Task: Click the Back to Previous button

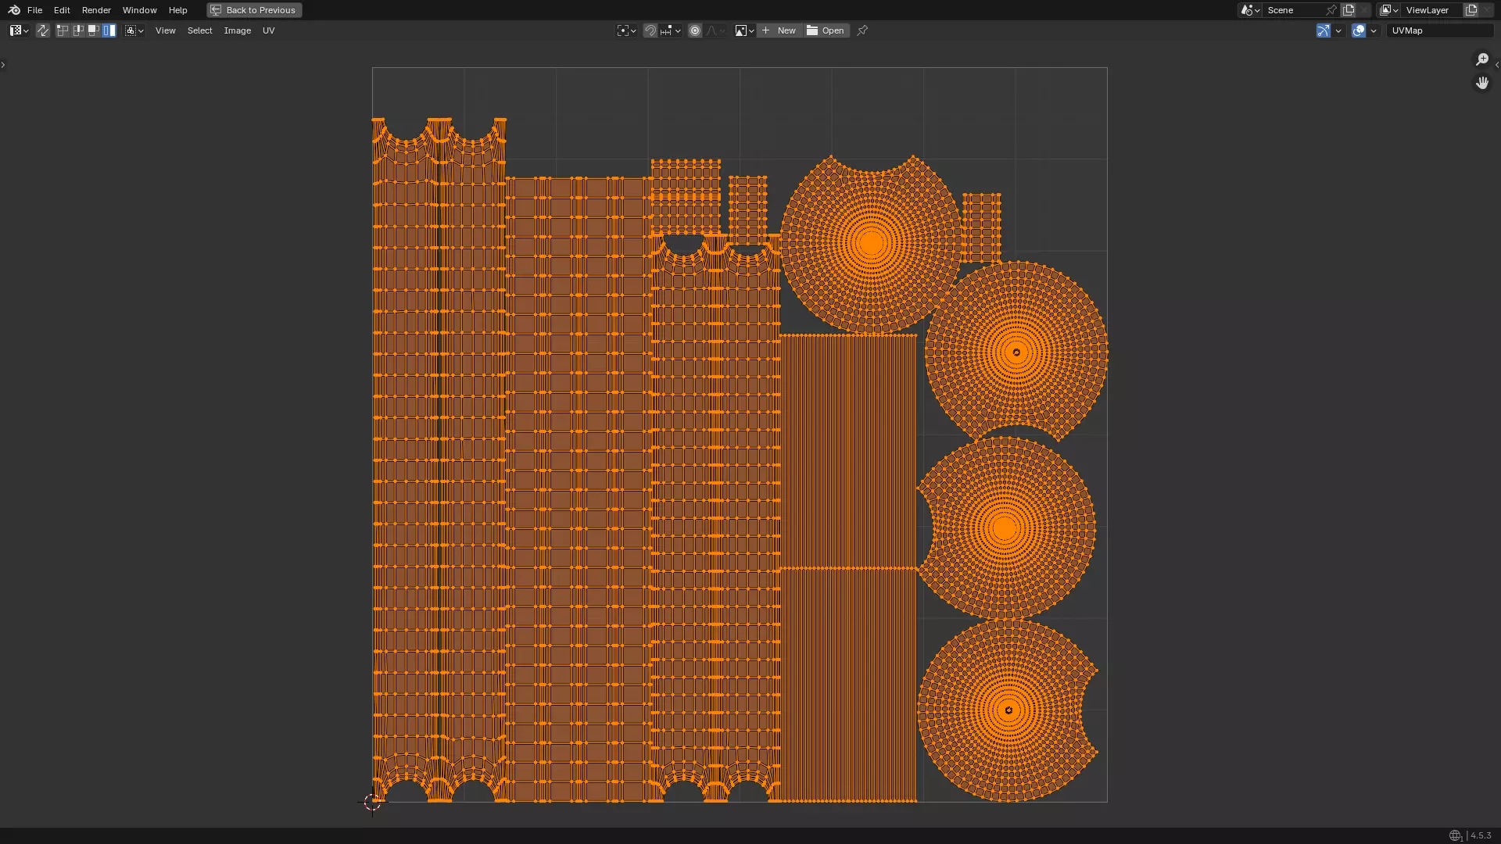Action: (x=254, y=10)
